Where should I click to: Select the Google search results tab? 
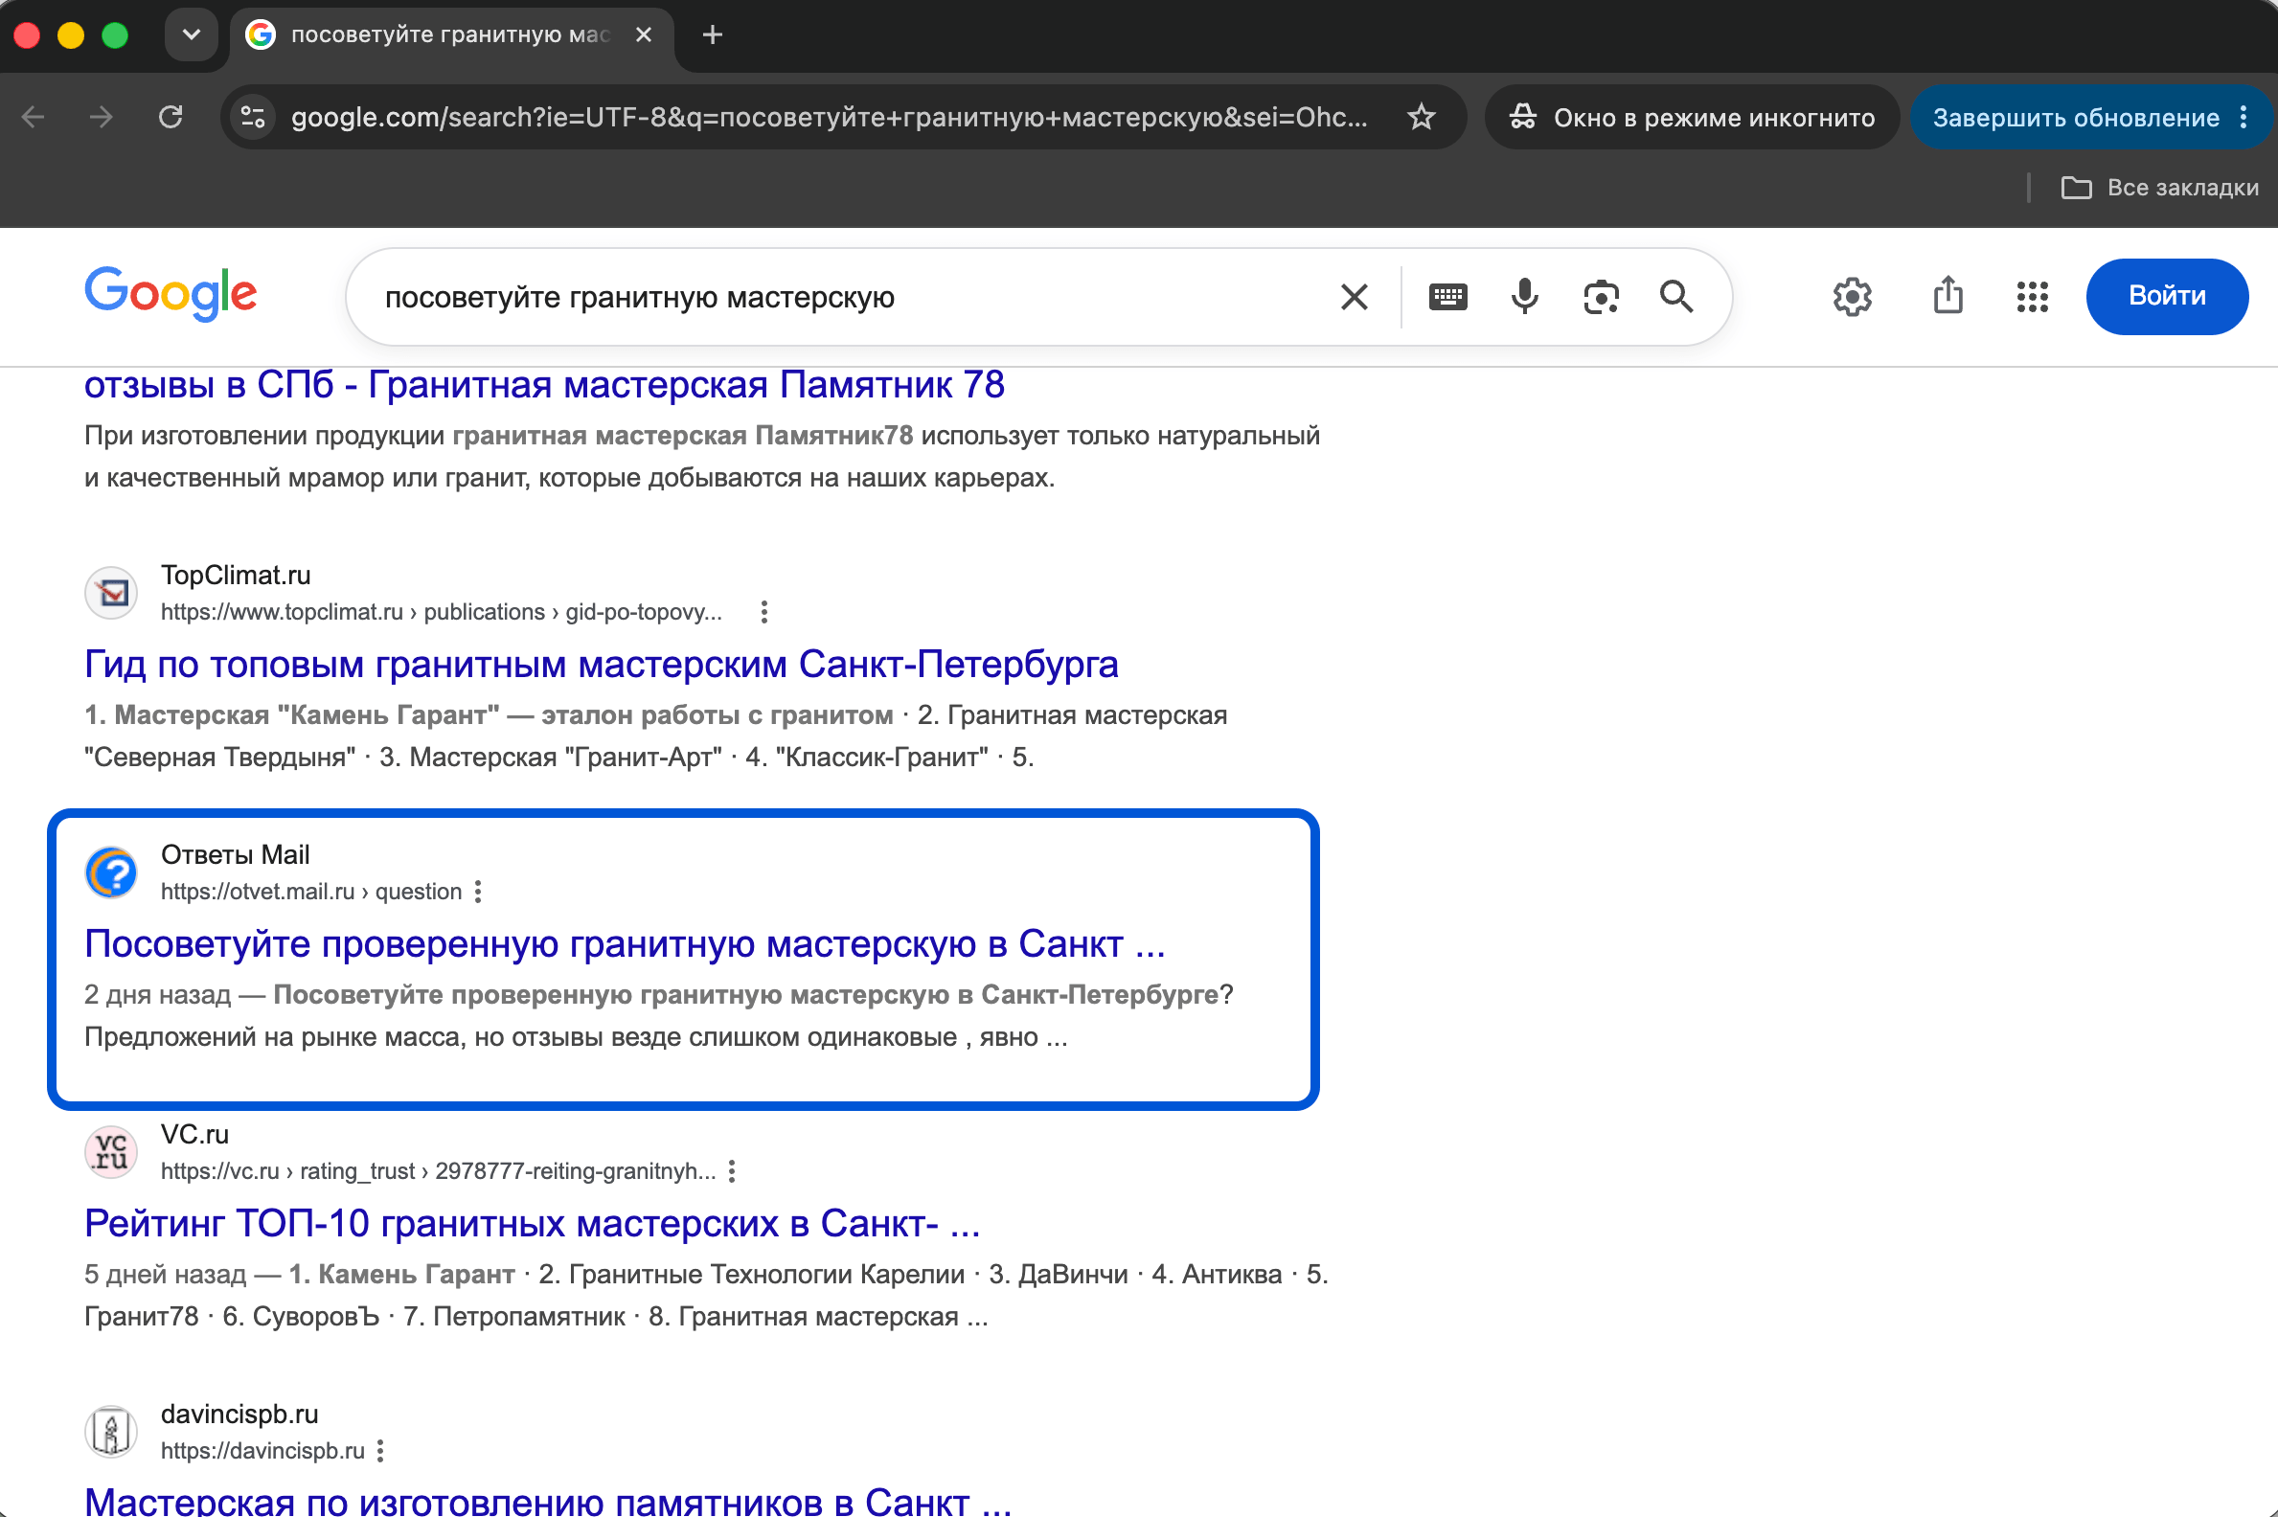(x=450, y=35)
